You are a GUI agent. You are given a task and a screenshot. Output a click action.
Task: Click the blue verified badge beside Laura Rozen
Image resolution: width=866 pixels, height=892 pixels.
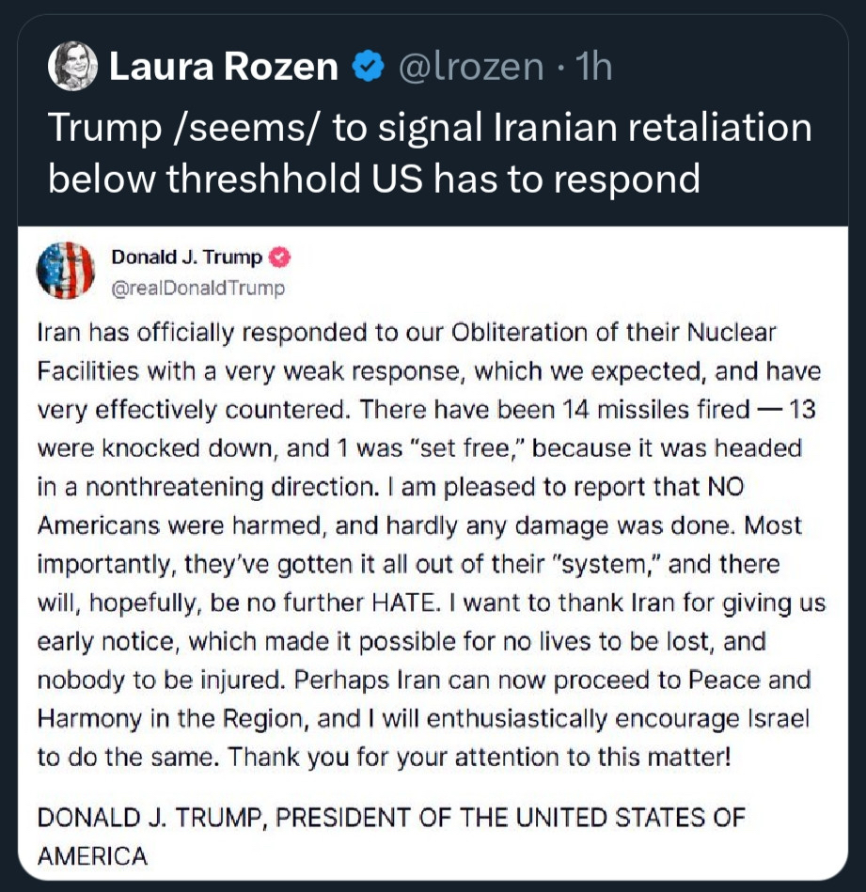click(x=368, y=67)
